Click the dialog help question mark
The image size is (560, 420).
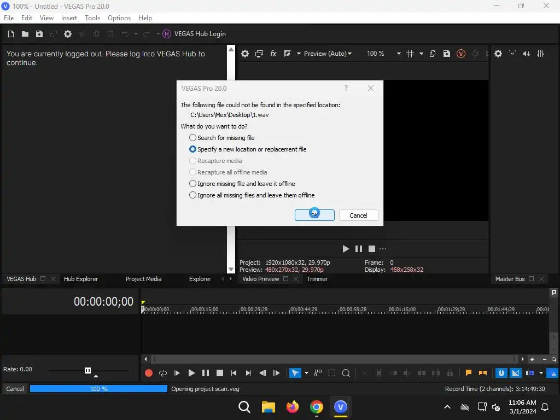pos(346,88)
